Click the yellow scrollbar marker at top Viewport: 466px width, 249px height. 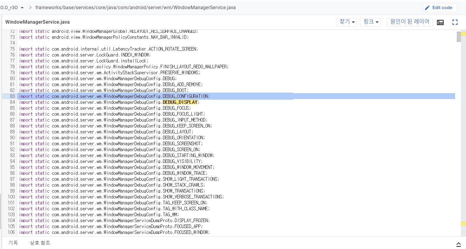(x=463, y=34)
